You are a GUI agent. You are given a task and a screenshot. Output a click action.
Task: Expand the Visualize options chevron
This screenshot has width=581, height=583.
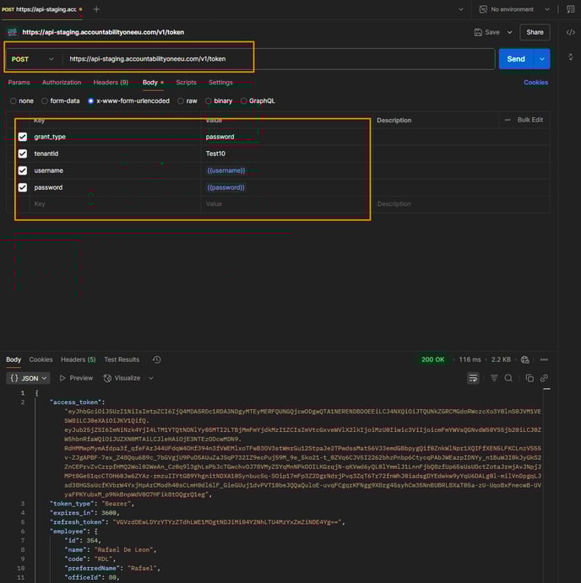coord(151,378)
